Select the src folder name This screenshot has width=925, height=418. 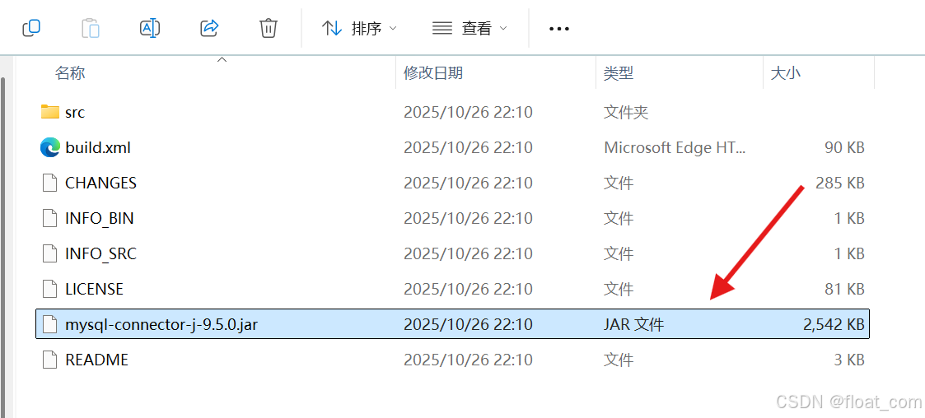tap(75, 112)
